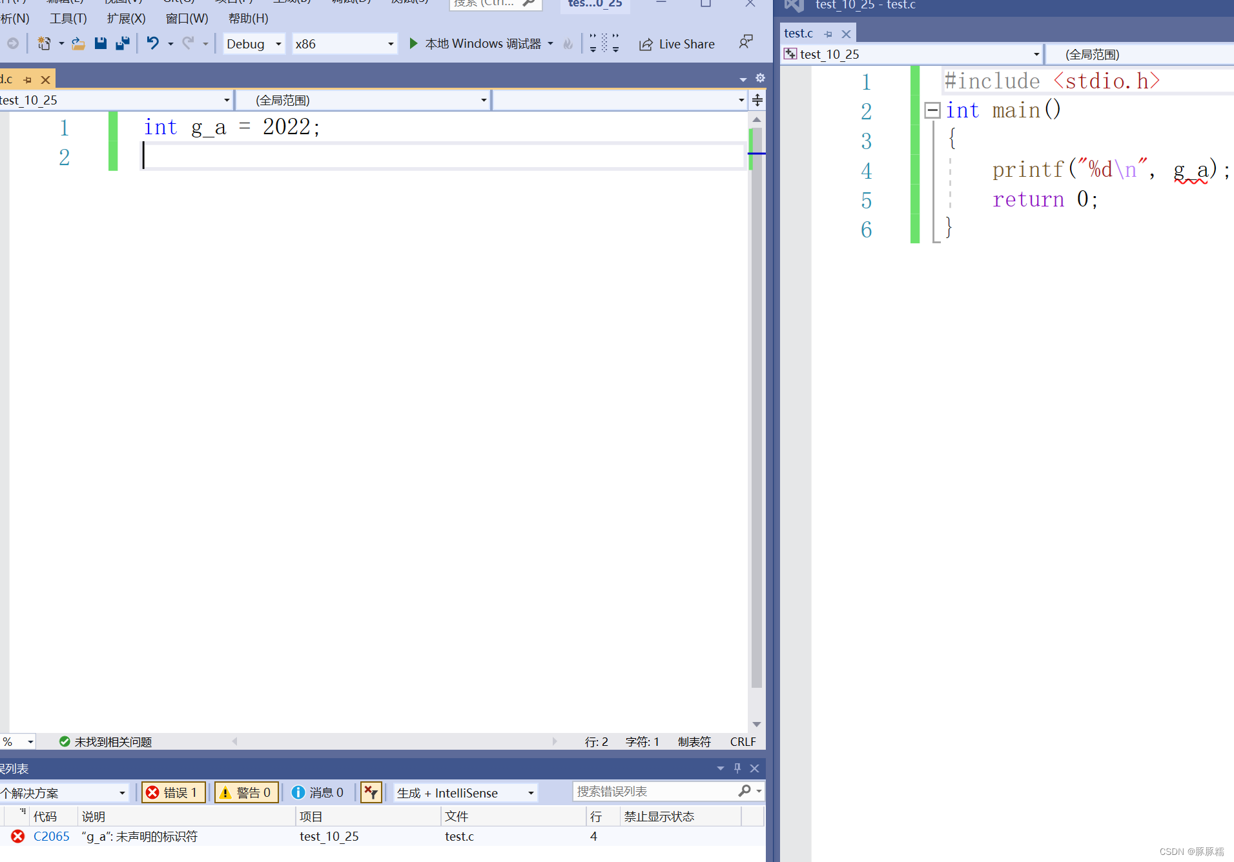Toggle the Warnings 0 filter
The width and height of the screenshot is (1234, 862).
(247, 792)
